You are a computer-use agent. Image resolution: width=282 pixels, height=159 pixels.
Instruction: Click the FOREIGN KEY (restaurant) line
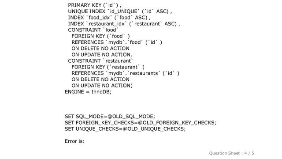tap(108, 67)
